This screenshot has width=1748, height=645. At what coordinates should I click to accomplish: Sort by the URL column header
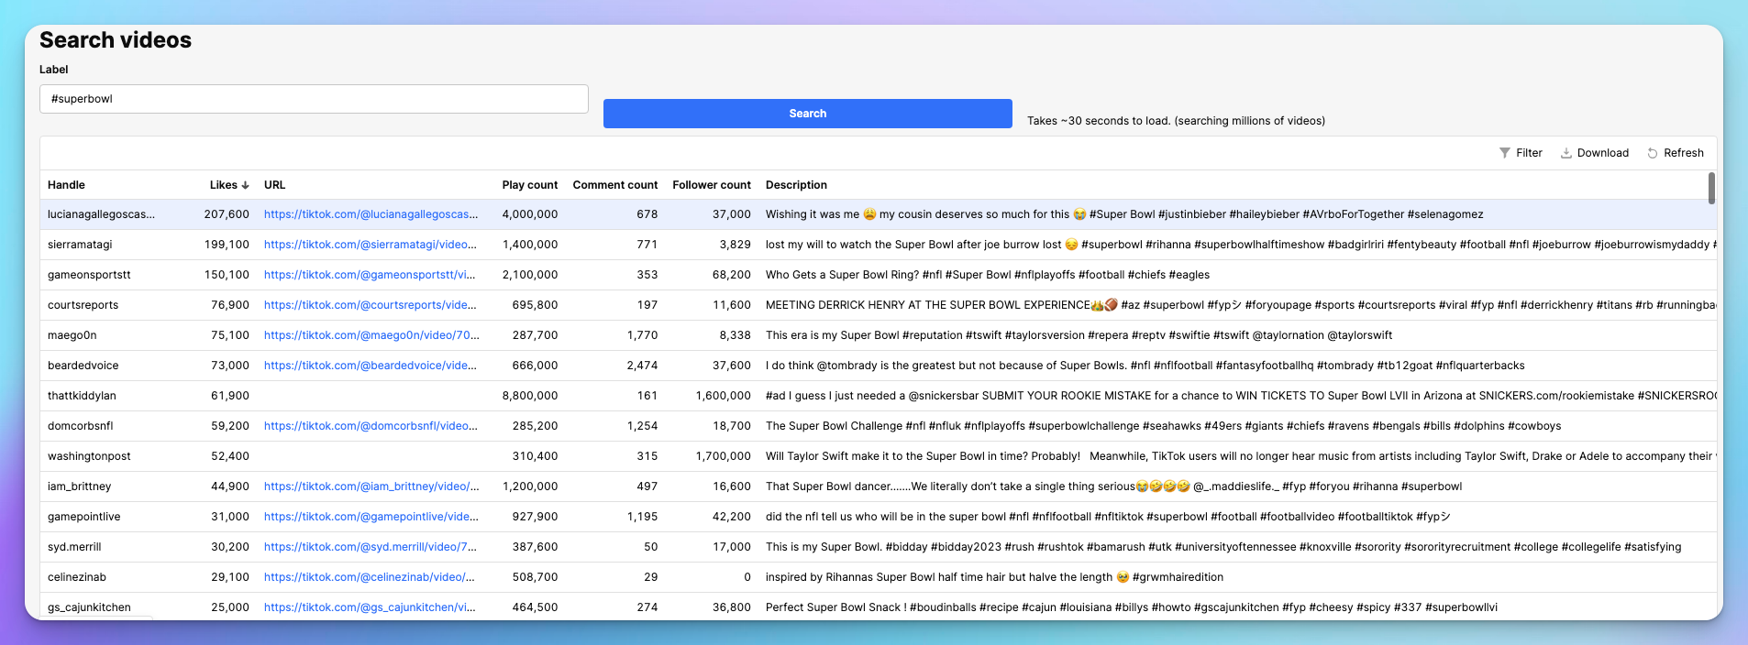(x=274, y=185)
